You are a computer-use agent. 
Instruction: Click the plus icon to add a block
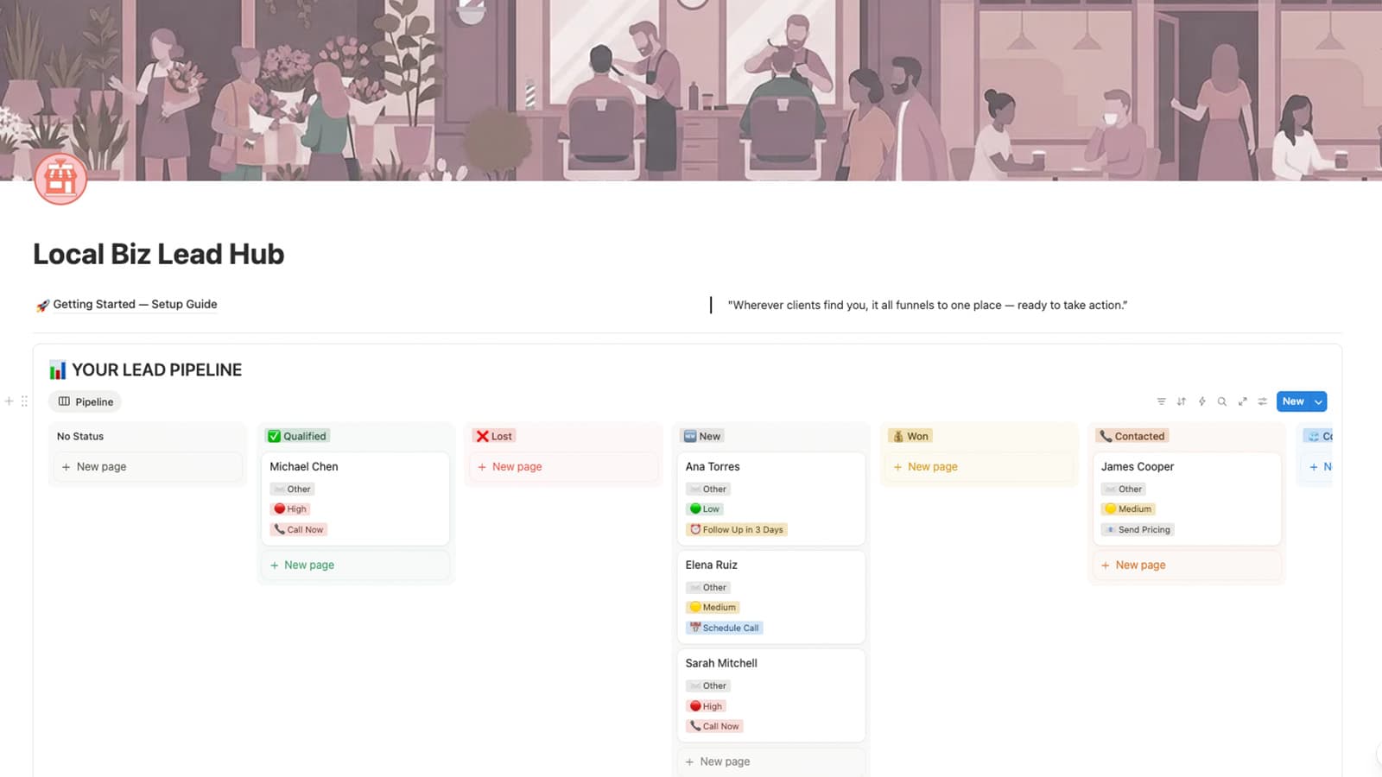10,401
